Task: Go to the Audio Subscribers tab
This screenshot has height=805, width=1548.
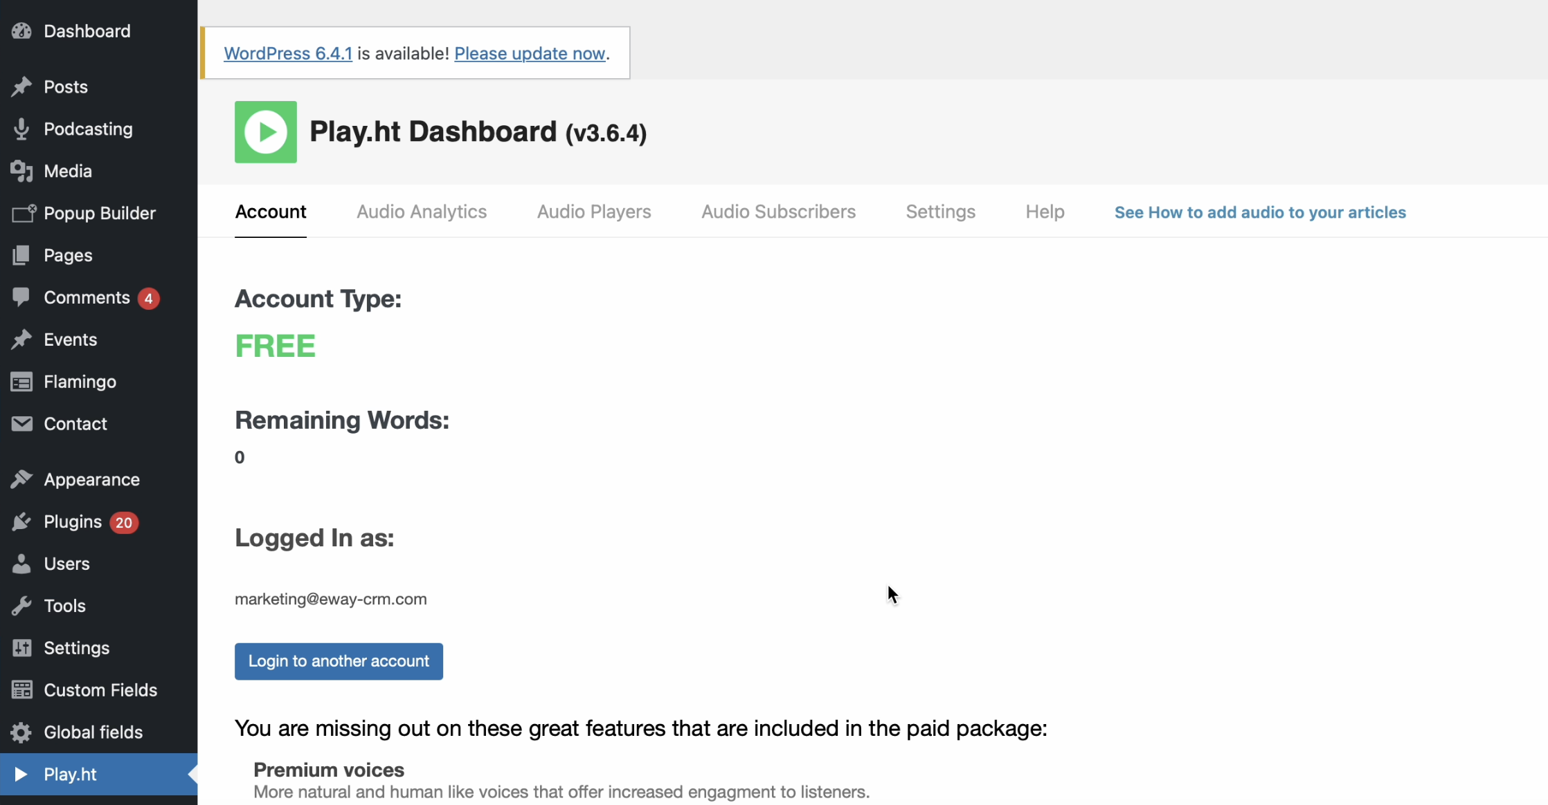Action: click(778, 212)
